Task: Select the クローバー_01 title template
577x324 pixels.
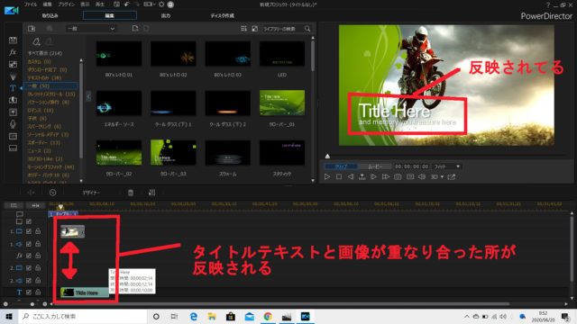Action: pos(282,103)
